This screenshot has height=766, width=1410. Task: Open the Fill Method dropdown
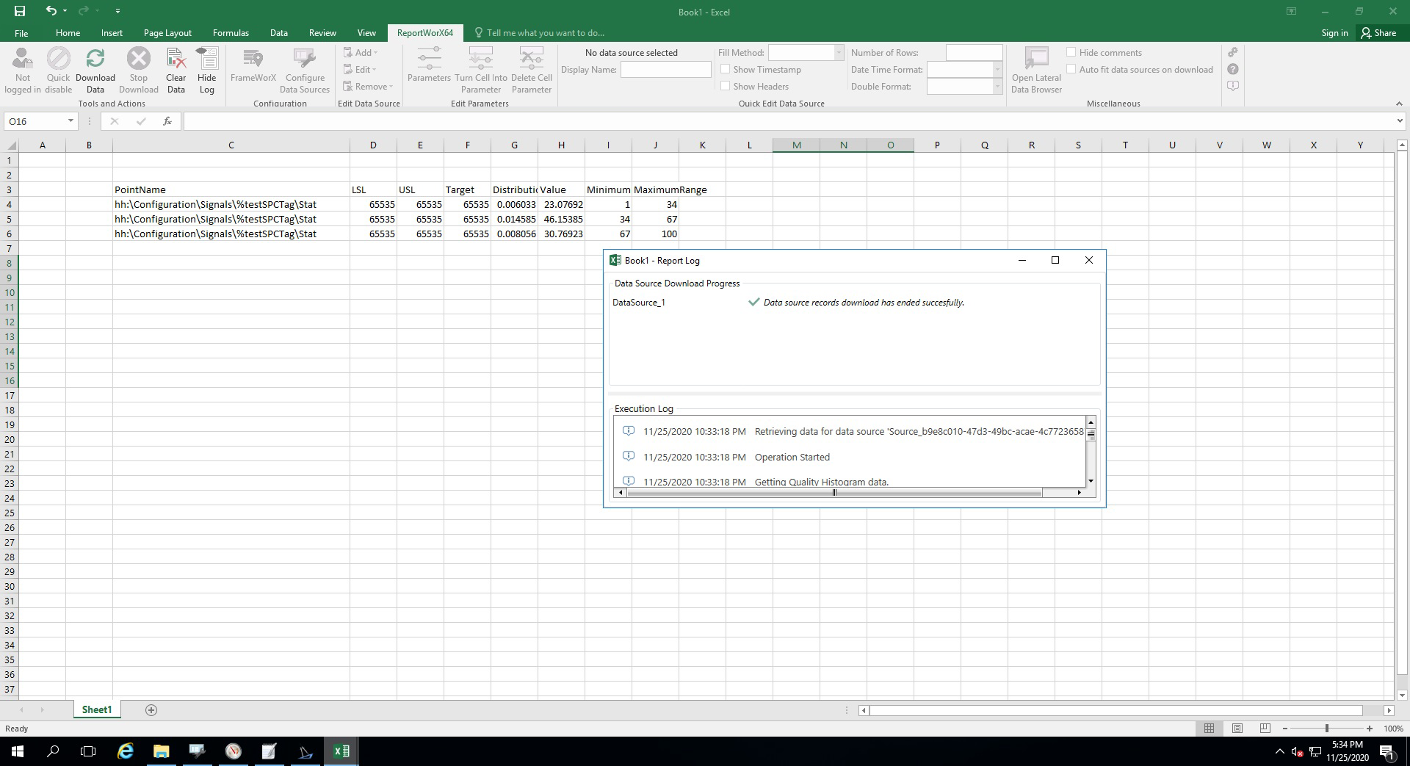click(838, 52)
